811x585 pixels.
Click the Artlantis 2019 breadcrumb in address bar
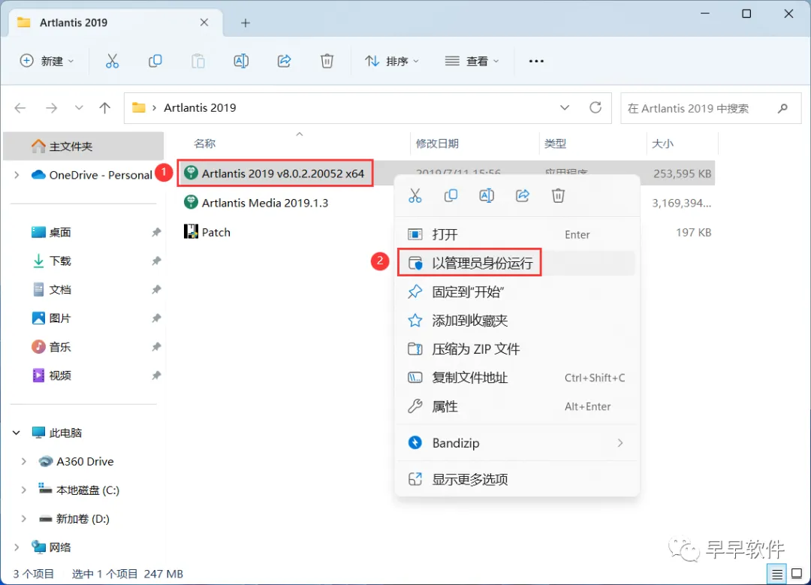click(200, 107)
